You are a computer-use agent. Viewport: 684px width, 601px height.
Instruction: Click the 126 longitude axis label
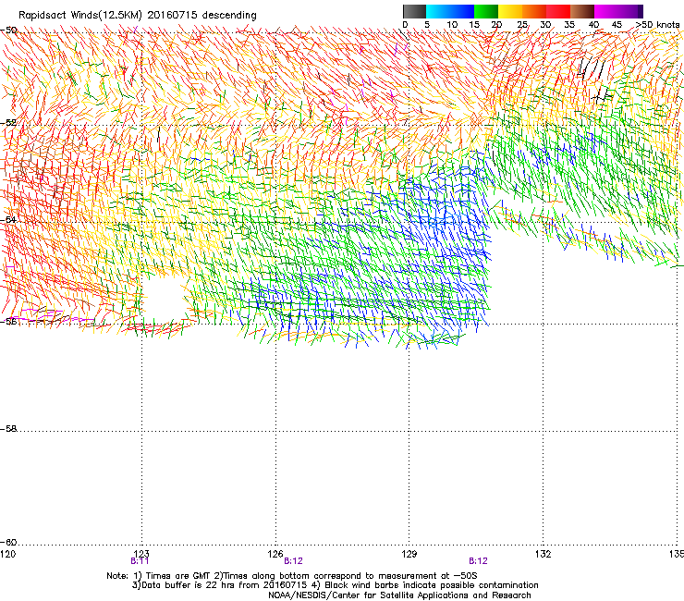(275, 554)
